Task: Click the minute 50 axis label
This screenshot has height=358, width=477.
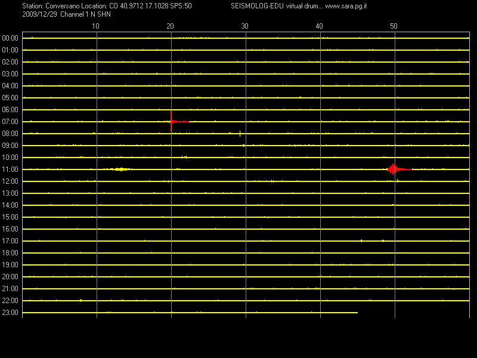Action: tap(394, 26)
